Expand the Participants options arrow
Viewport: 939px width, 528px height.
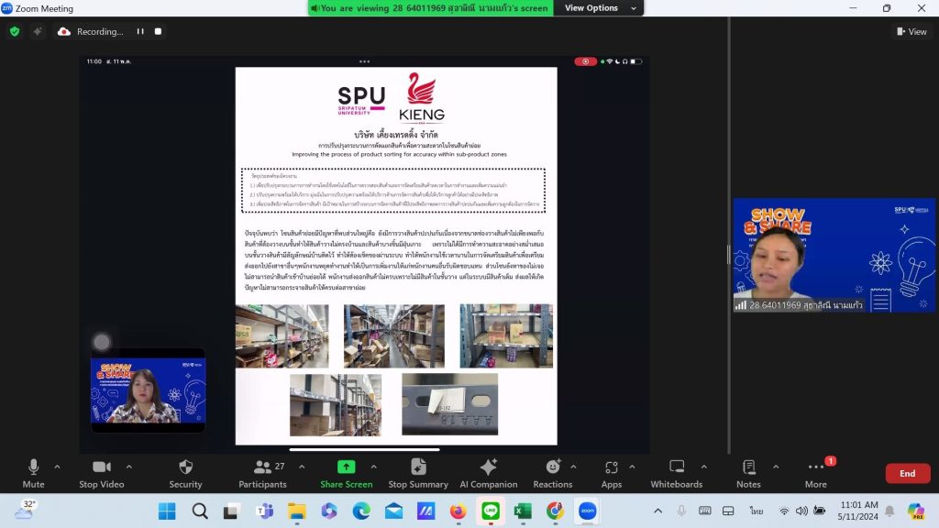(x=302, y=467)
